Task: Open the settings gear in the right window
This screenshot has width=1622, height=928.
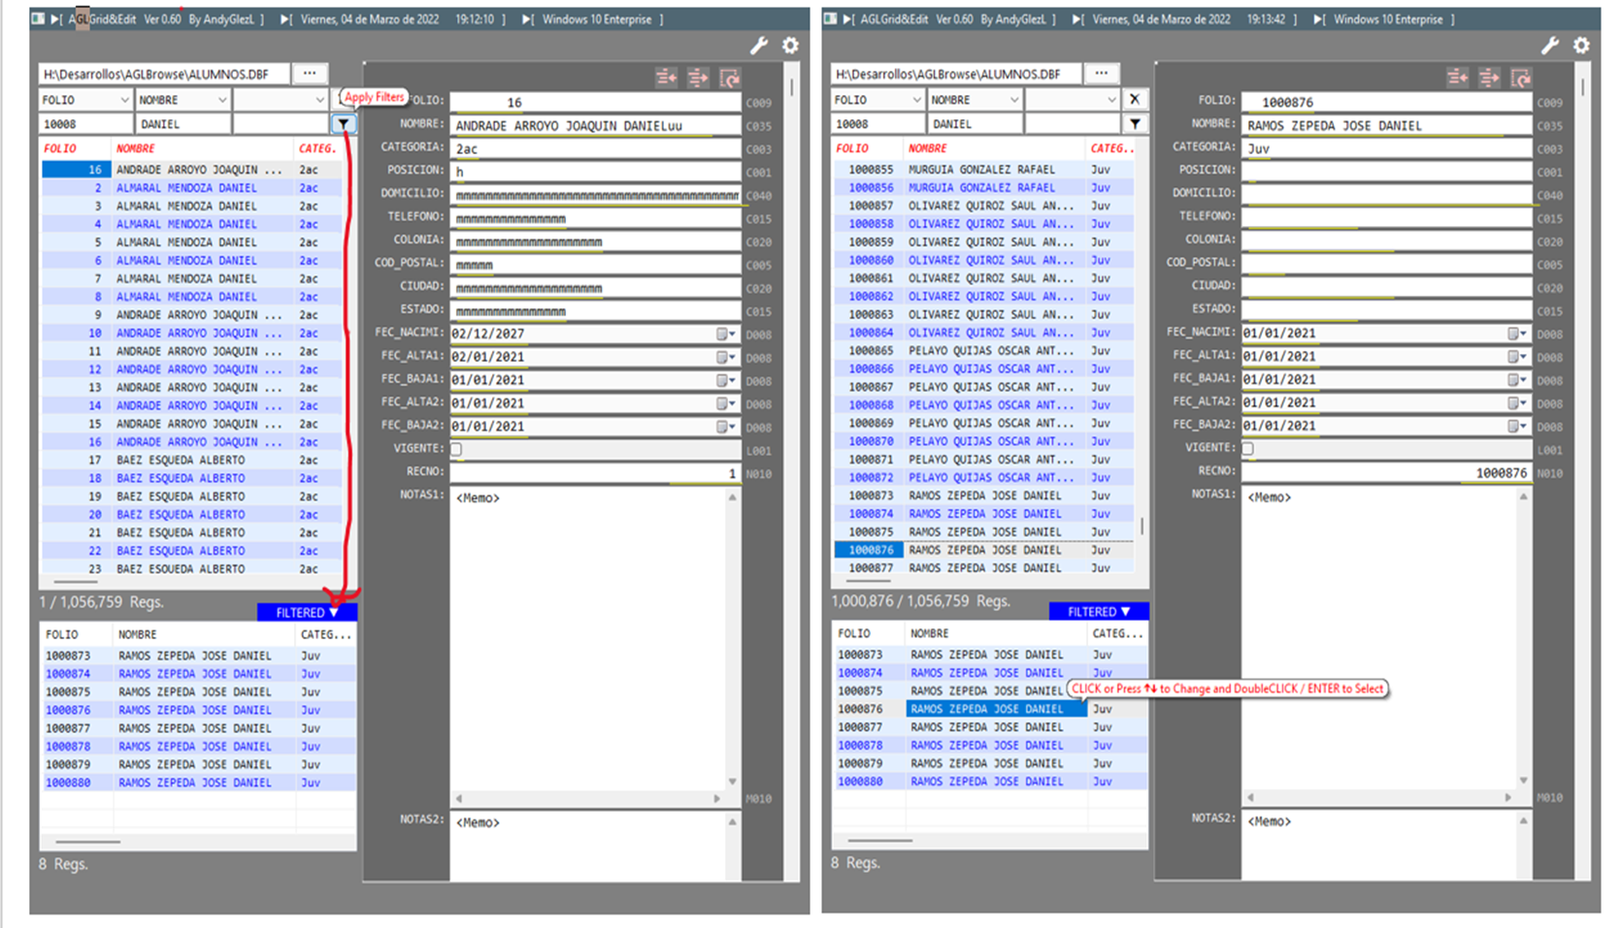Action: point(1582,46)
